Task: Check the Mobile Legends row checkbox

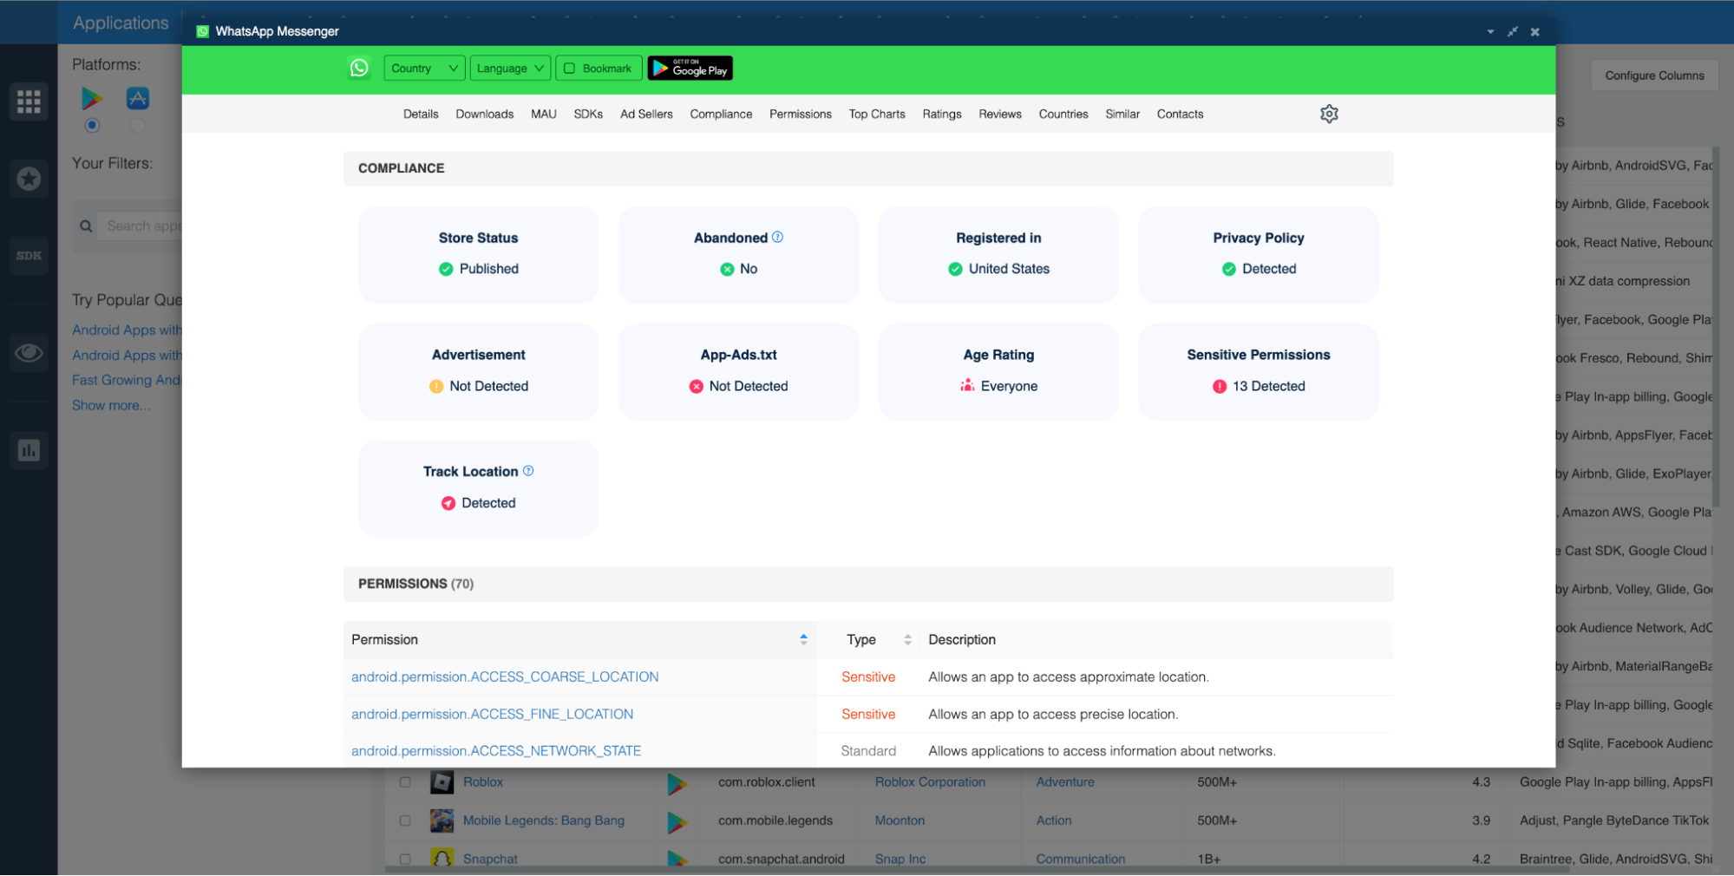Action: coord(405,820)
